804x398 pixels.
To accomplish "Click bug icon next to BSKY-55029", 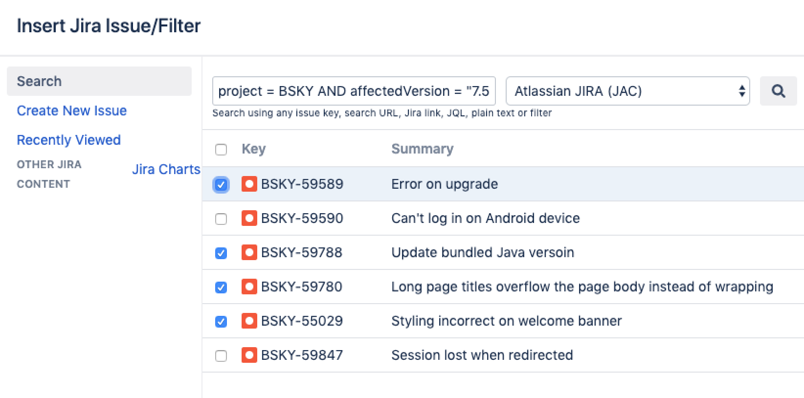I will [x=249, y=321].
